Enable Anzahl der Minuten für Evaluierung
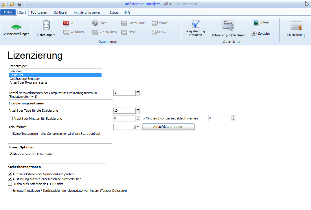The width and height of the screenshot is (311, 210). click(11, 118)
